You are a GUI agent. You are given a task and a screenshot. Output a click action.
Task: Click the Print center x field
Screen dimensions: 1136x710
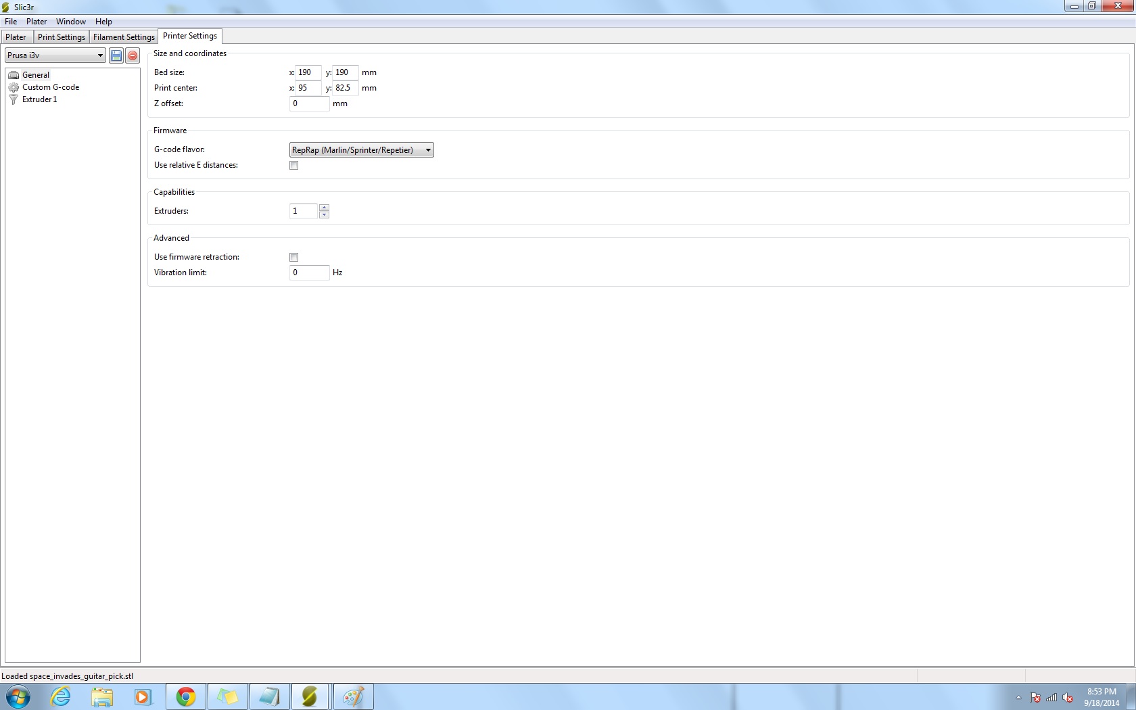[308, 88]
